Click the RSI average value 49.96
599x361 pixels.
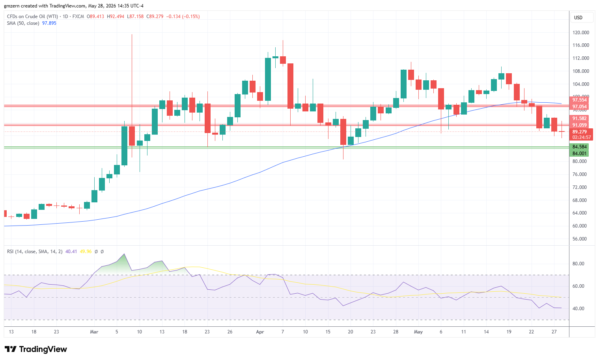(86, 252)
